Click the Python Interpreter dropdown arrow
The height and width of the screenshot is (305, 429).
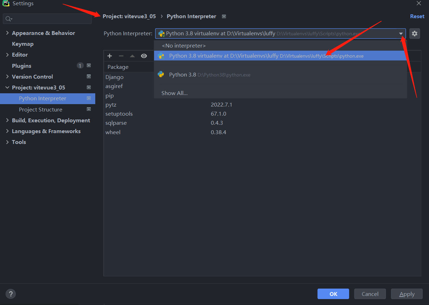(401, 34)
